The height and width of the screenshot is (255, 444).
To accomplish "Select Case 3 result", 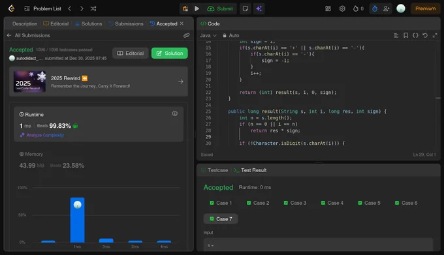I will click(x=294, y=203).
